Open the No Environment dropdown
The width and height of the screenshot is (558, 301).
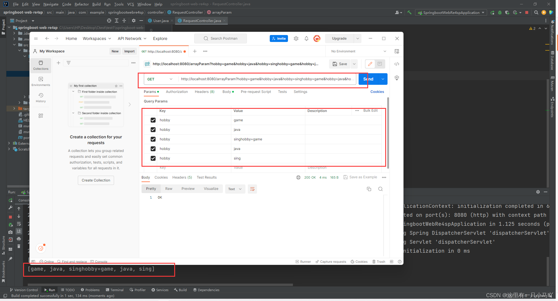359,51
